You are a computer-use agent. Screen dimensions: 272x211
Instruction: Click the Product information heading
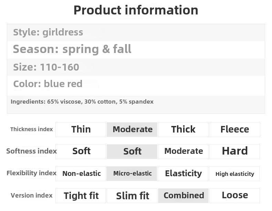136,10
